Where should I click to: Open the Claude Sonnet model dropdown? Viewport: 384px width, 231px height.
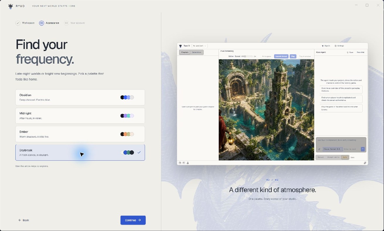[333, 149]
